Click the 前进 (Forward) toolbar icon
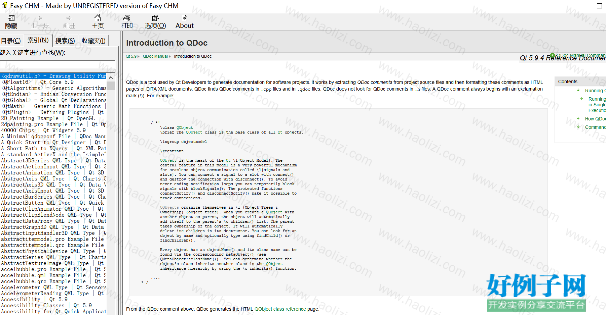606x315 pixels. 69,22
